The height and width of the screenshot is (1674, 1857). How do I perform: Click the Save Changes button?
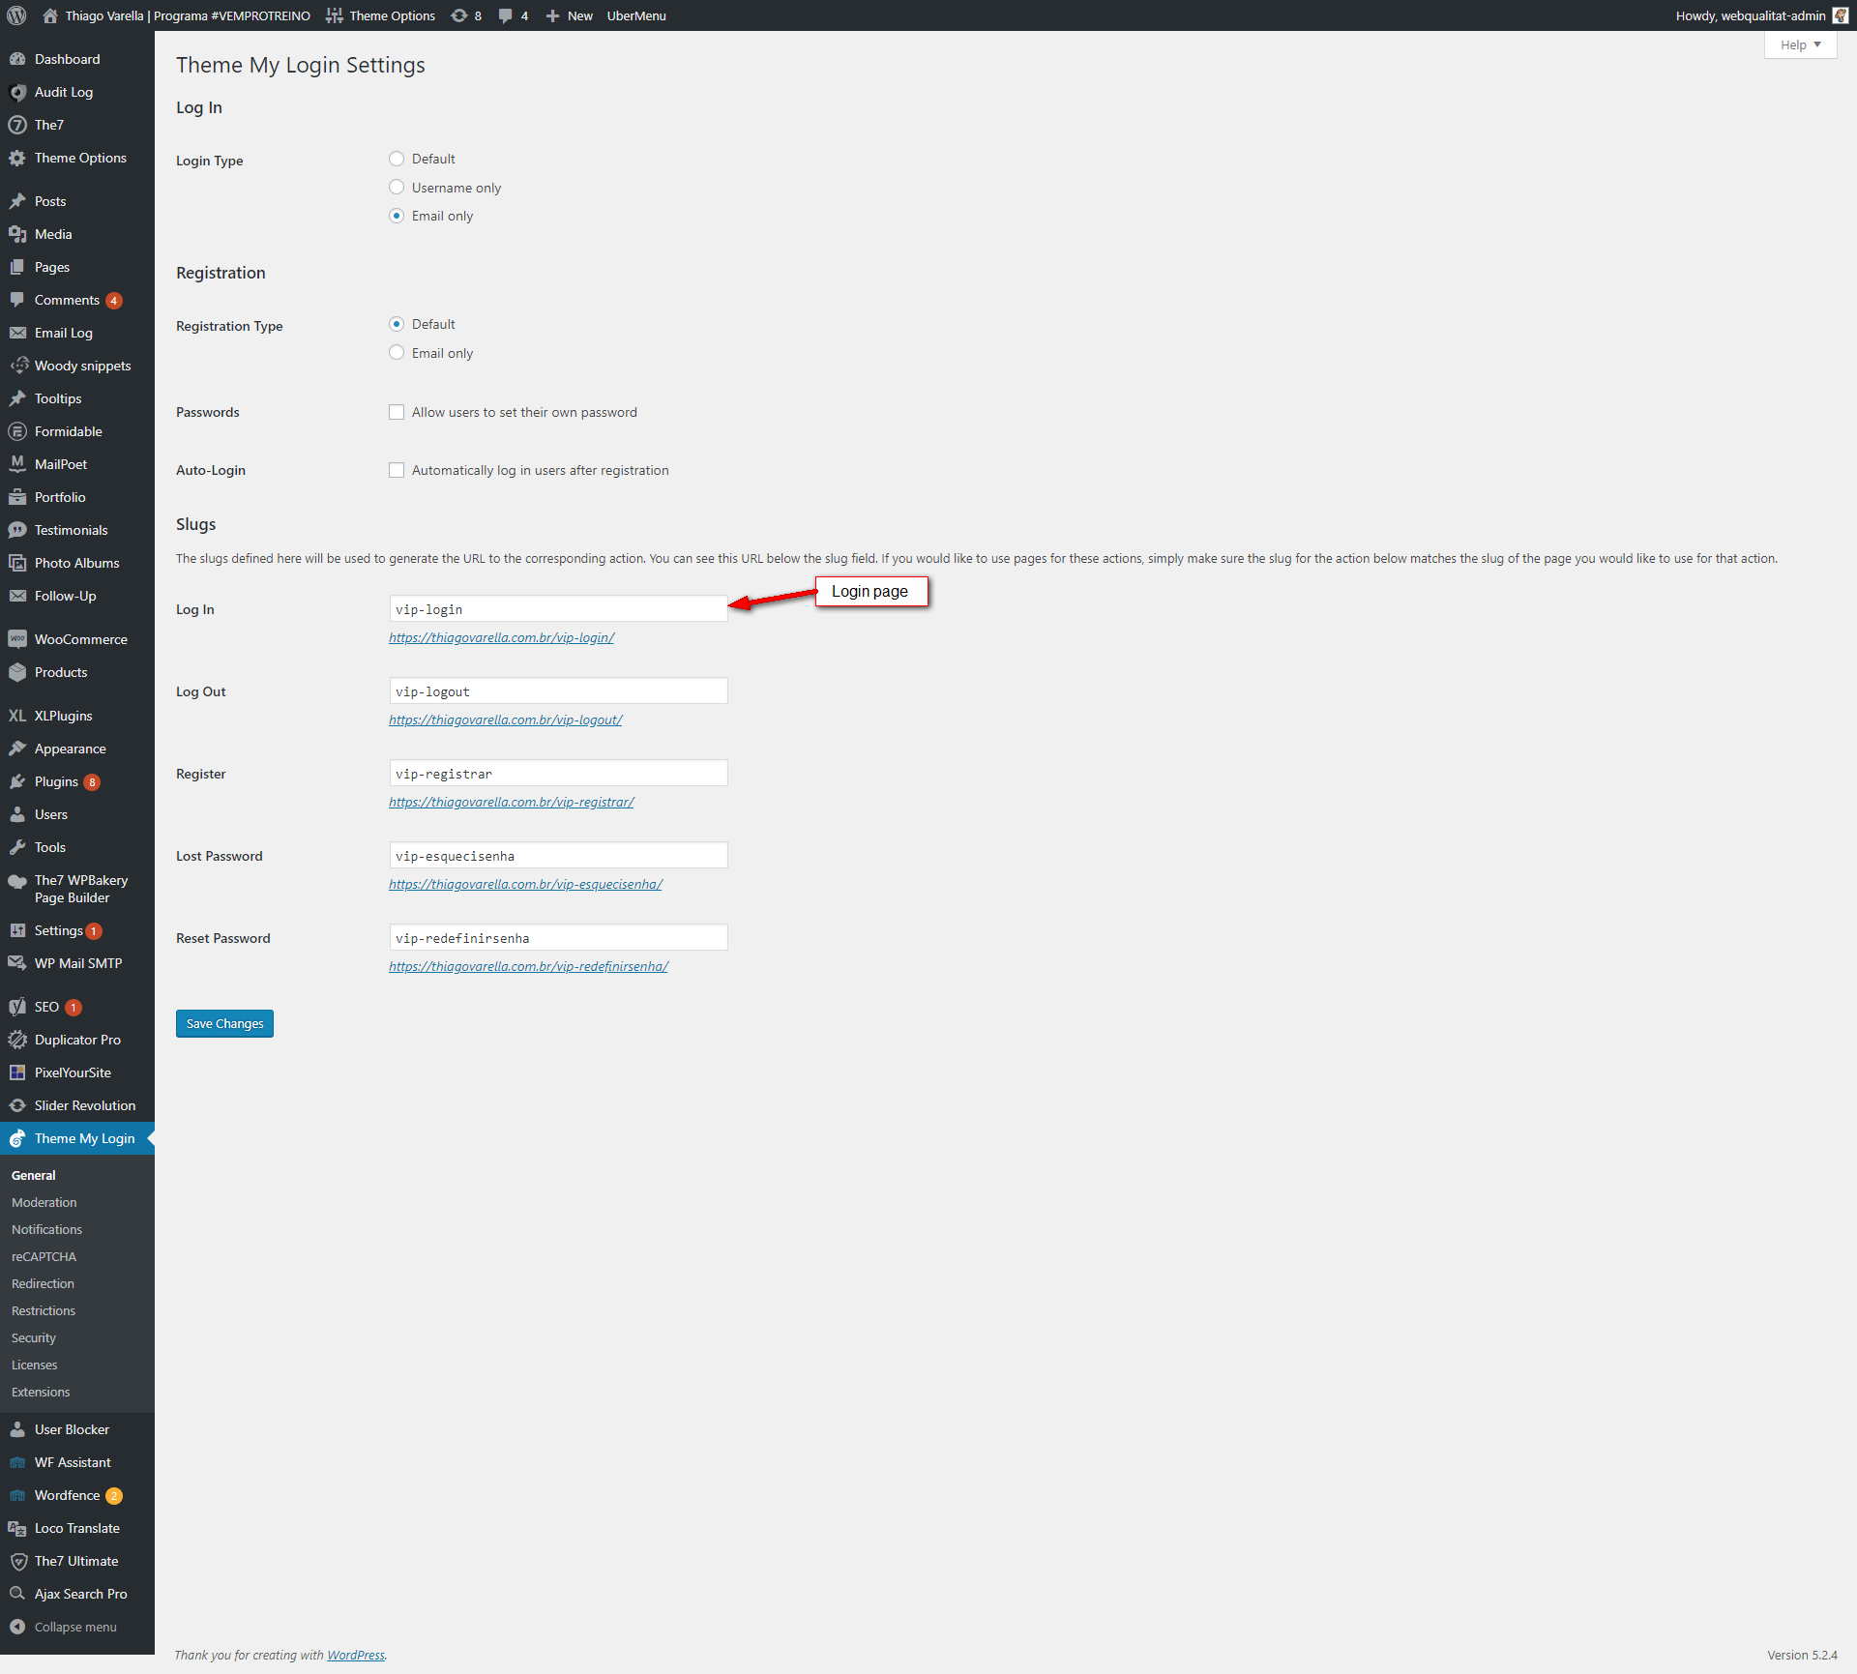pyautogui.click(x=224, y=1023)
